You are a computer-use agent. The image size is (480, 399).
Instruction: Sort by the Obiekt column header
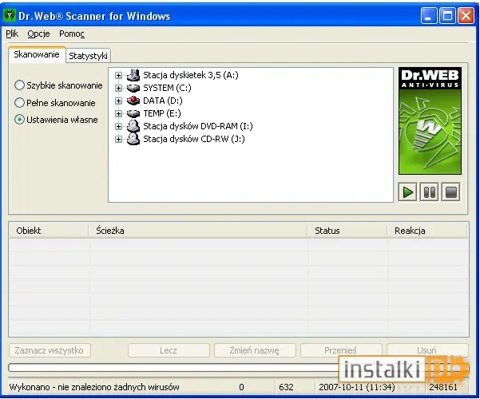pos(49,231)
